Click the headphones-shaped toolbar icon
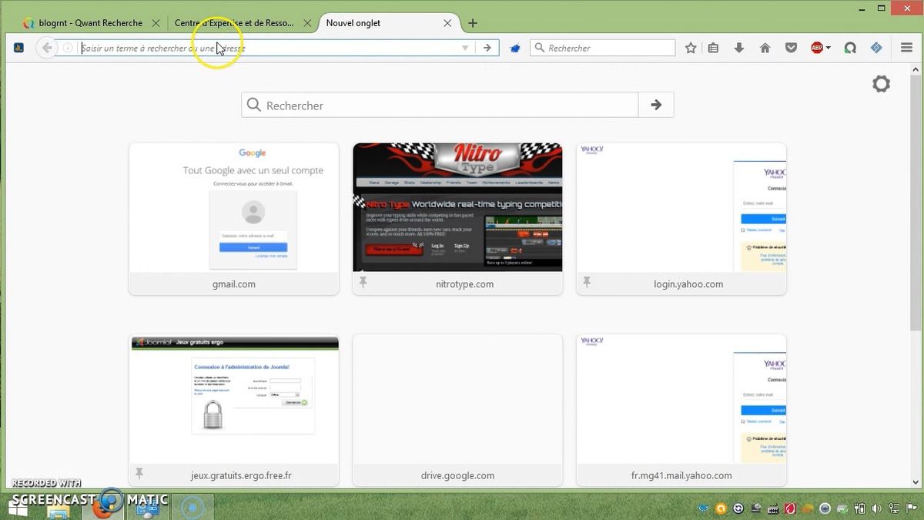 click(850, 48)
